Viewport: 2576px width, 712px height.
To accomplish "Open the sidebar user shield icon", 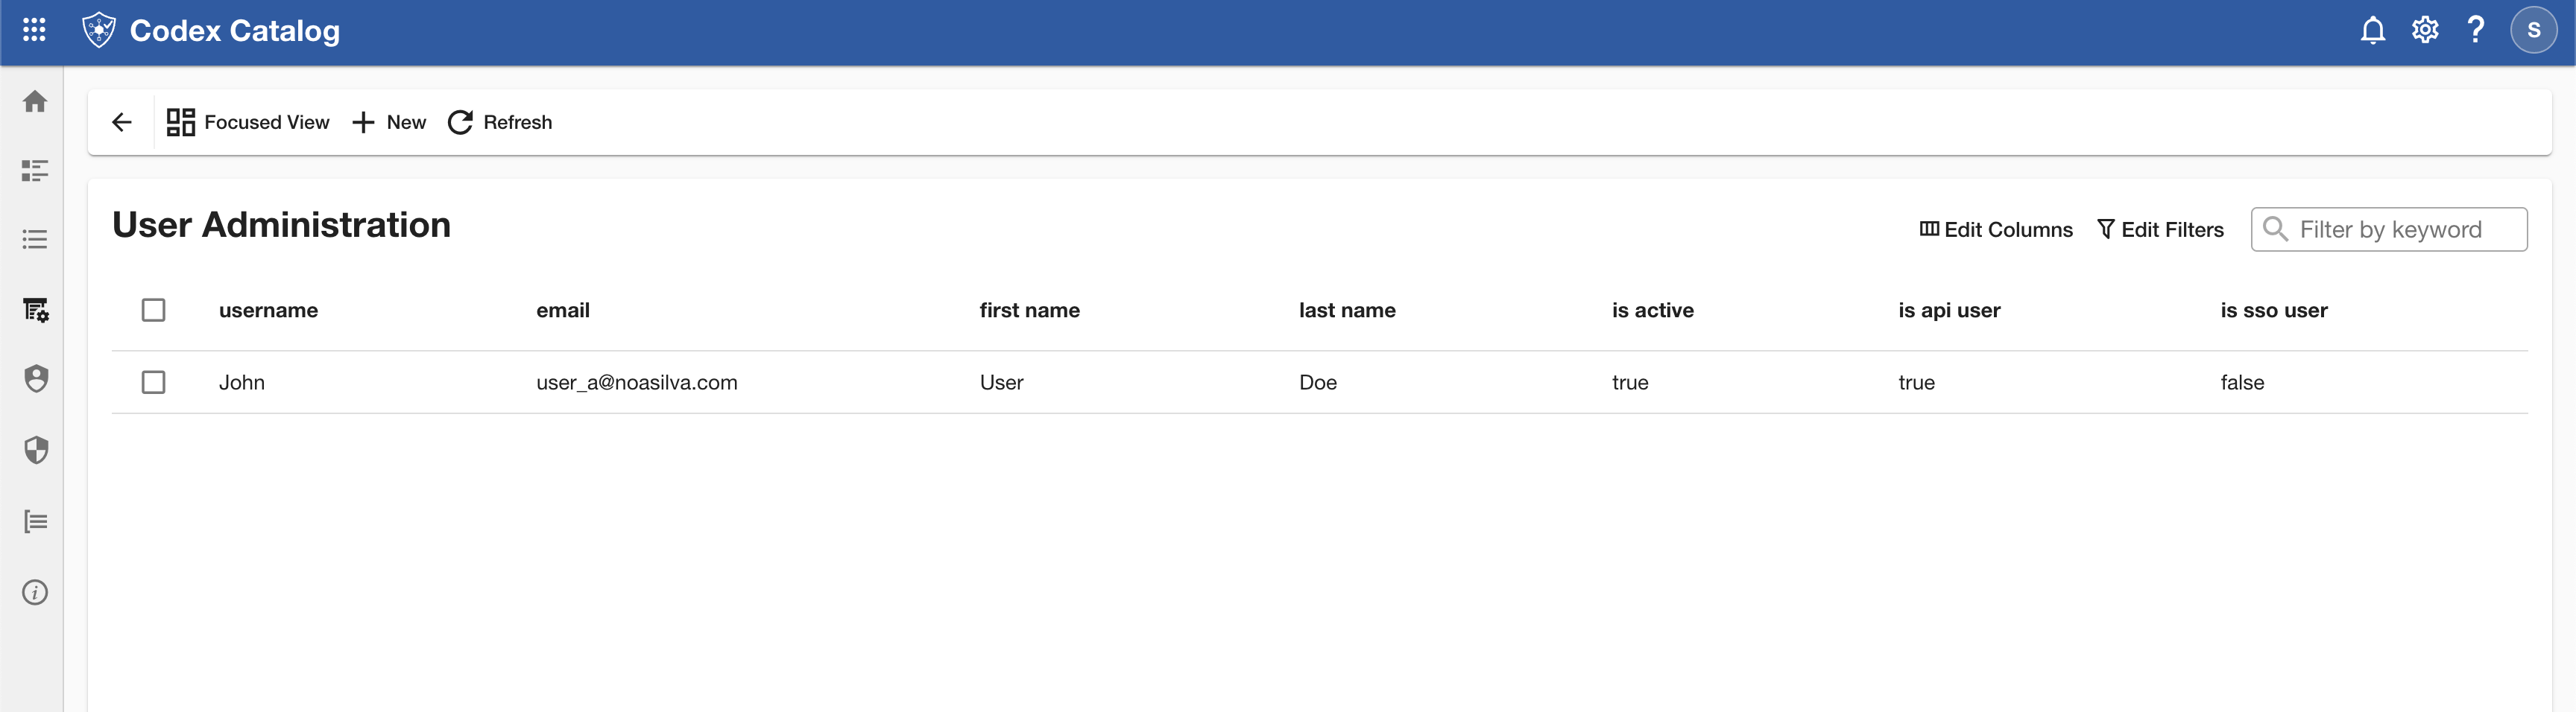I will click(x=36, y=378).
